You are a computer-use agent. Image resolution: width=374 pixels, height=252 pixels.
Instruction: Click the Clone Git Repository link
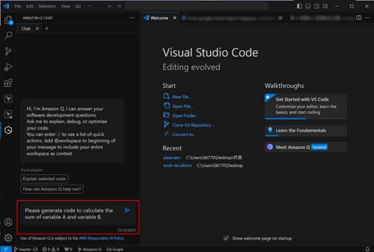(193, 125)
